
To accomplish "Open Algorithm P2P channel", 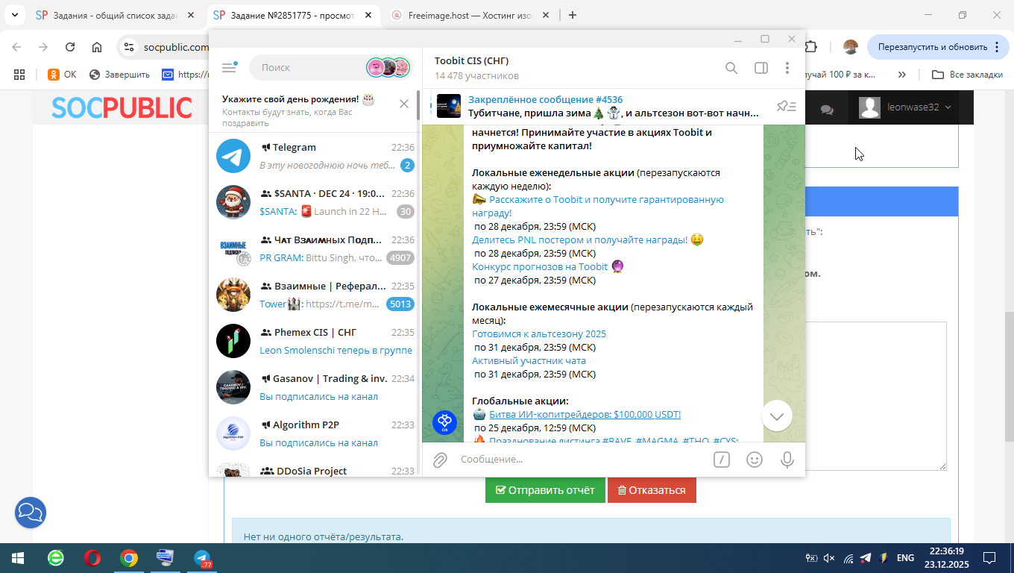I will pos(315,433).
